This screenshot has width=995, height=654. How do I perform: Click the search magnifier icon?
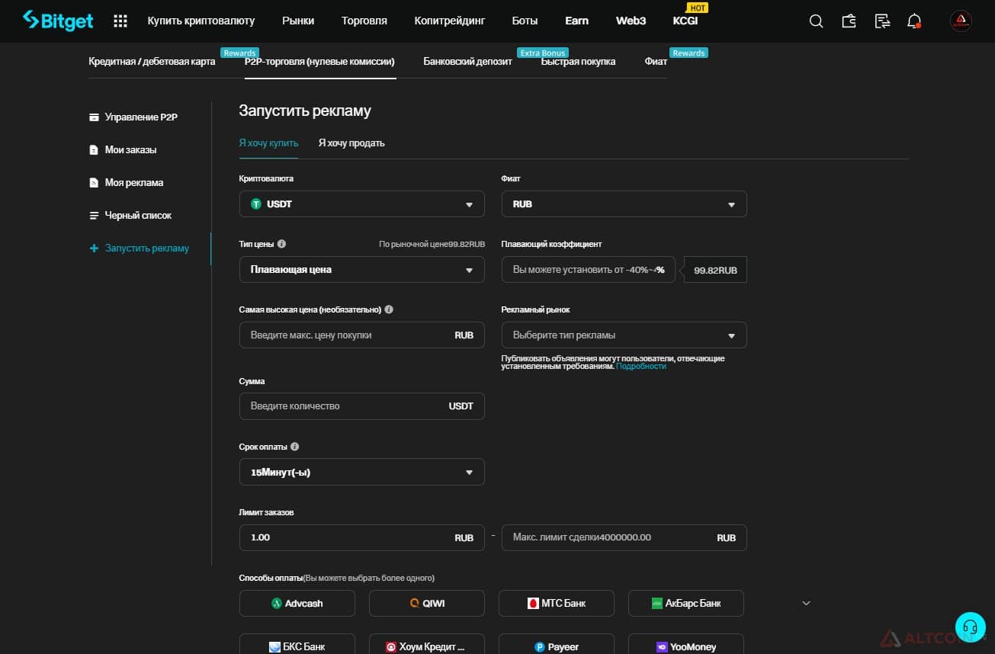816,21
